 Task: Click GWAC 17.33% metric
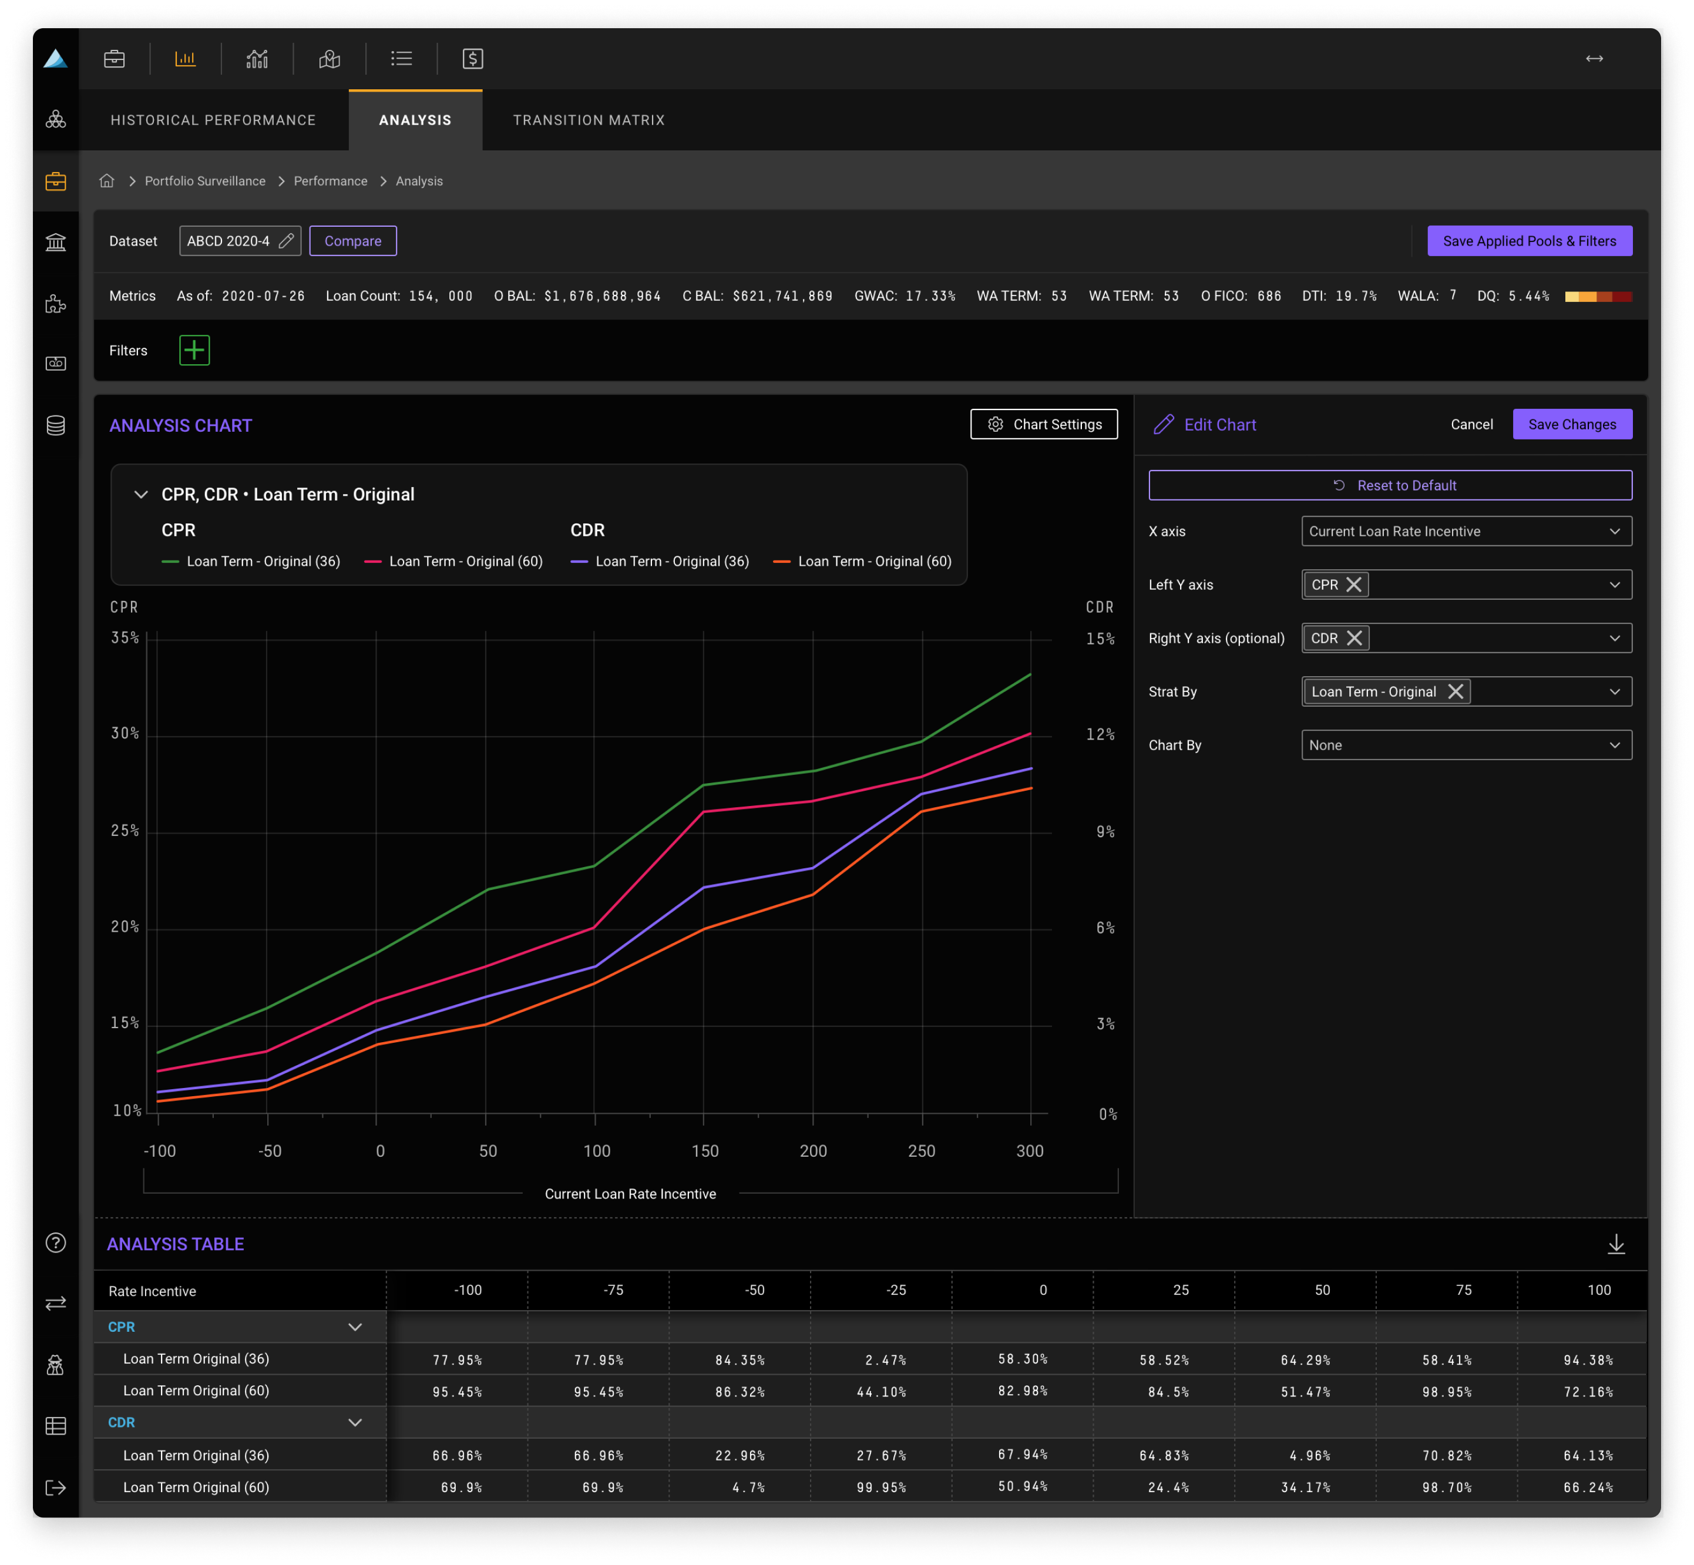click(x=904, y=295)
